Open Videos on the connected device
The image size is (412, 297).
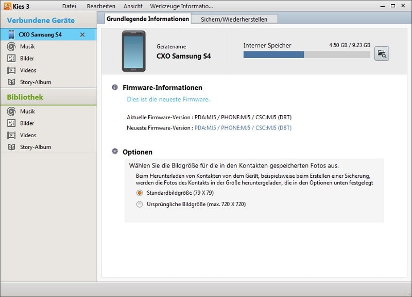tap(48, 70)
